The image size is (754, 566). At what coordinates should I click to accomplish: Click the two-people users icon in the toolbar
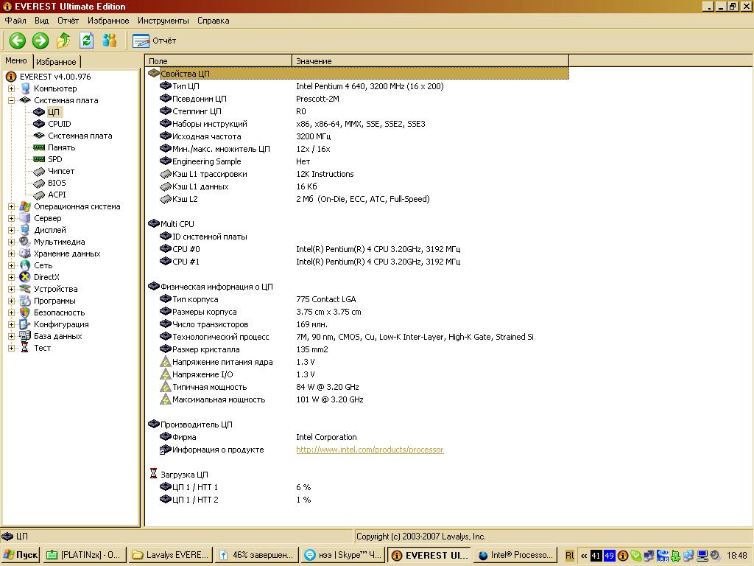[110, 41]
